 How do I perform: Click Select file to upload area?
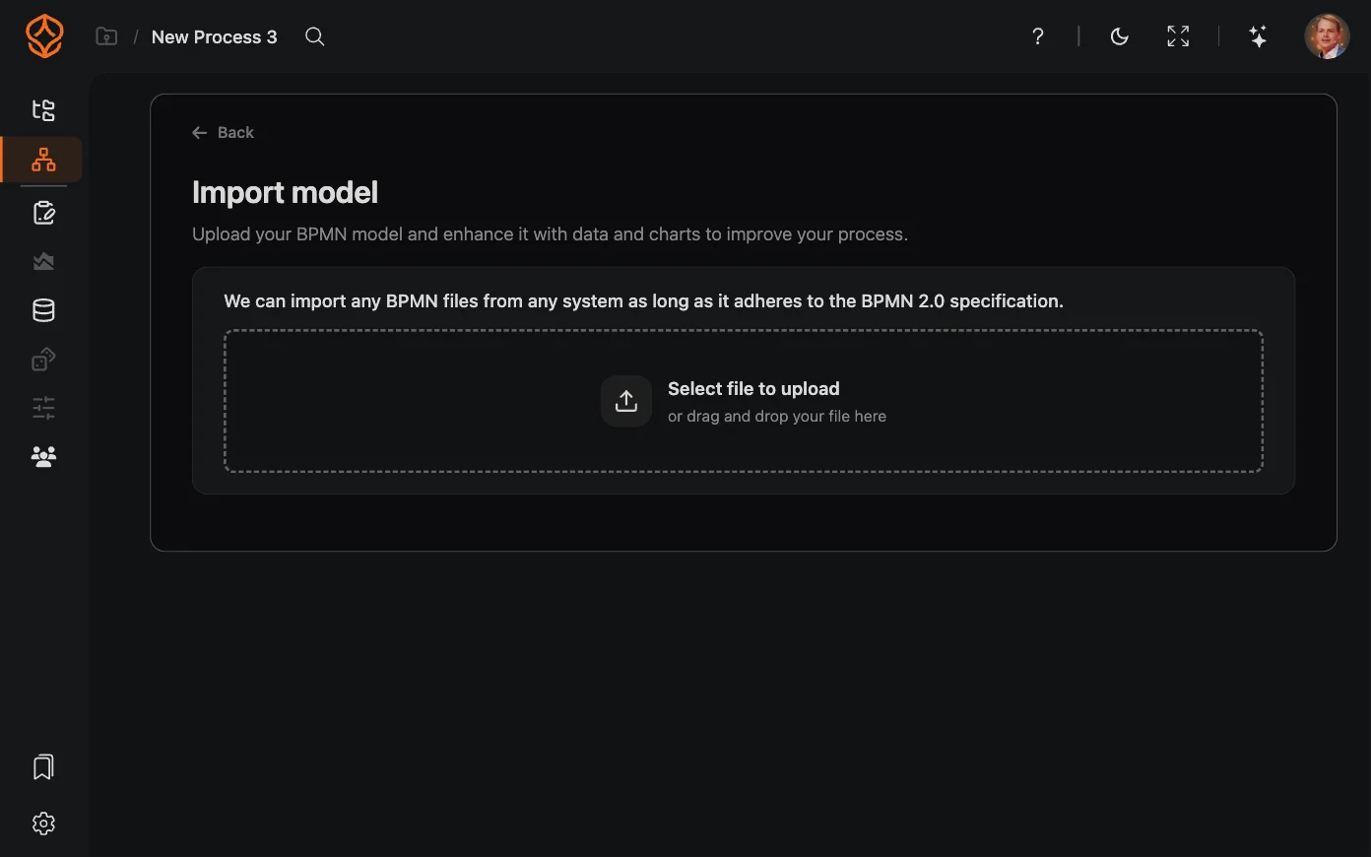pos(744,401)
